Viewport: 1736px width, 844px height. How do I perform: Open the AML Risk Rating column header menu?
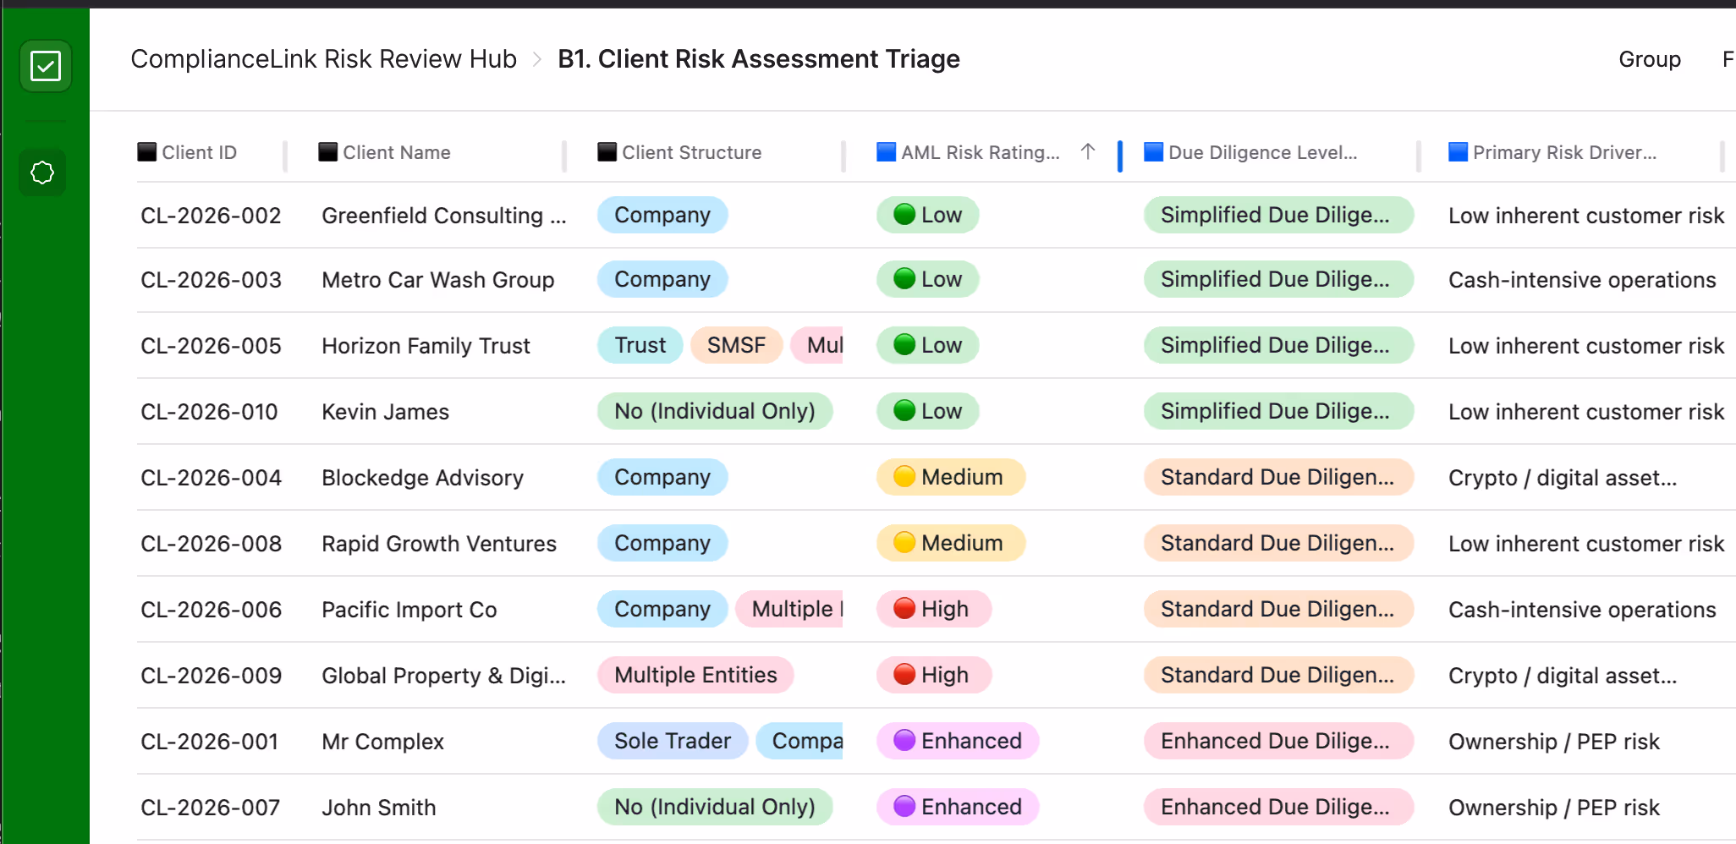click(977, 152)
